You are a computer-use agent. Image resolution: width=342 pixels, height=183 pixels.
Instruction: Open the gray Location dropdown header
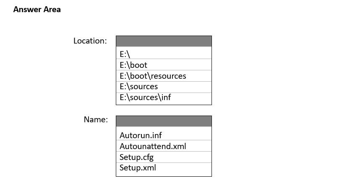[x=164, y=41]
